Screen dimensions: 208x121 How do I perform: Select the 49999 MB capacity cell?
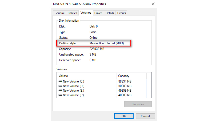point(125,91)
